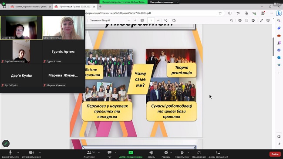Select the Дар'я Куліш participant tile

pos(21,75)
